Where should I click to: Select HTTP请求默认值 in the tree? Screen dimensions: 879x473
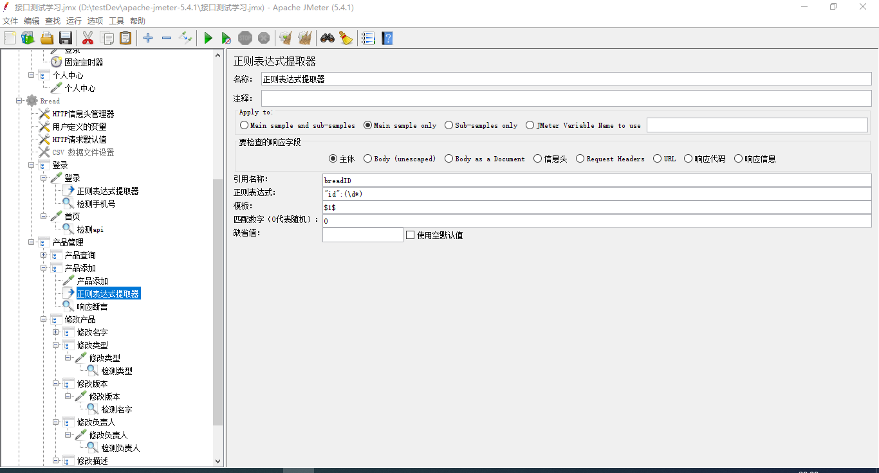pos(79,139)
